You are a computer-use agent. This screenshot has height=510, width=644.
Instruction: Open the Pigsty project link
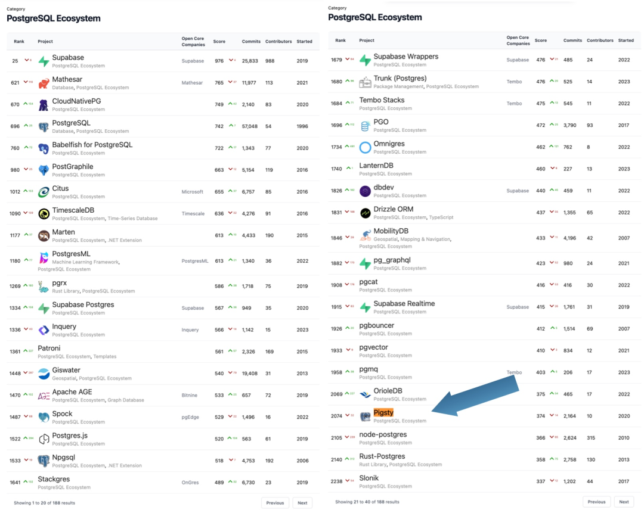click(383, 412)
